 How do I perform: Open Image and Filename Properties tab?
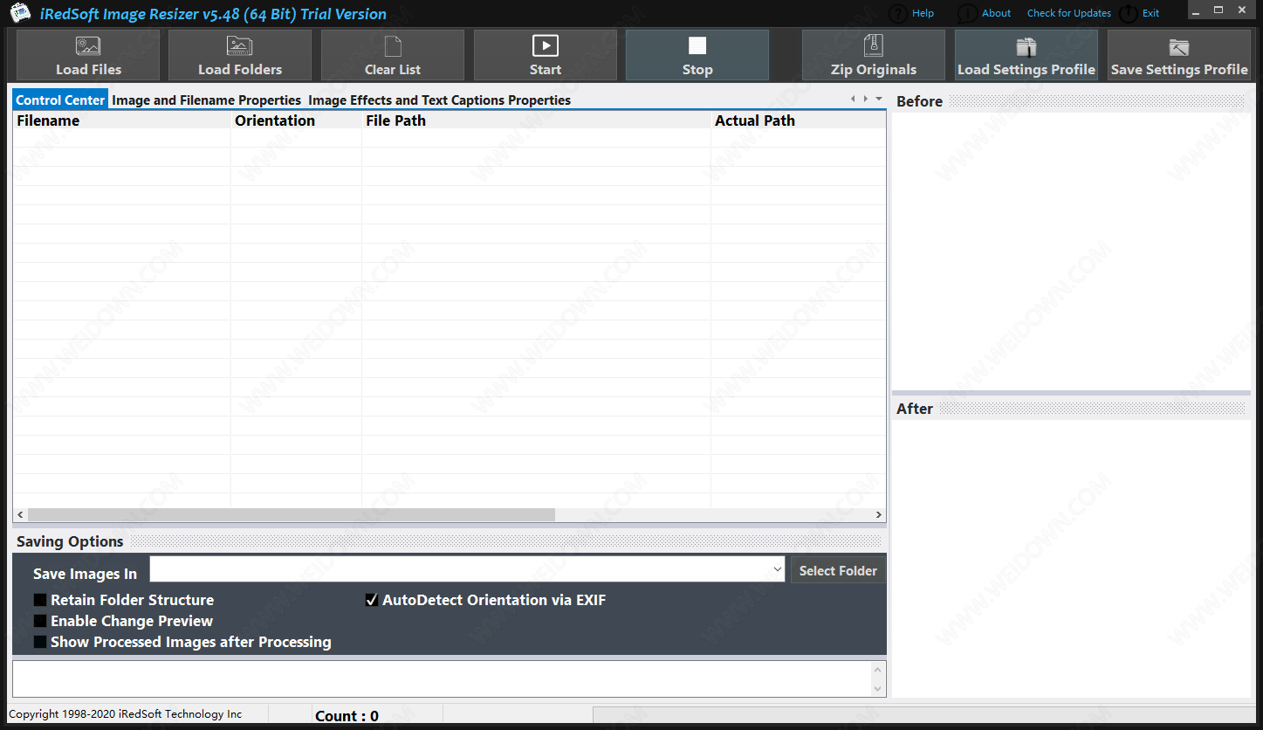pos(207,100)
